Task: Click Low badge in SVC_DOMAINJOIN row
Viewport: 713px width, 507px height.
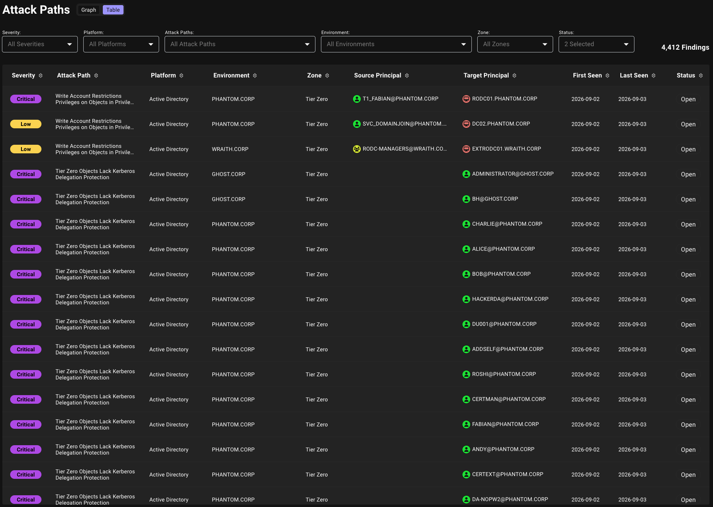Action: (26, 124)
